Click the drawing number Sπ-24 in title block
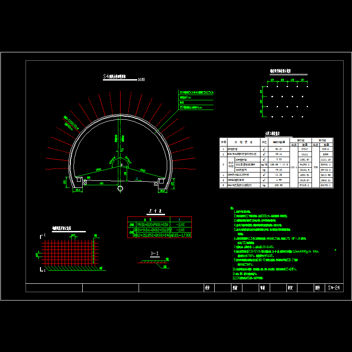Screen dimensions: 352x352 click(x=334, y=288)
